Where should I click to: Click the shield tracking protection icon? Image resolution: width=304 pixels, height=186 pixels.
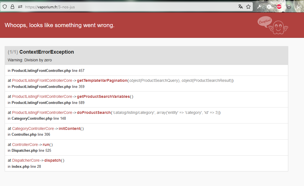tap(5, 7)
